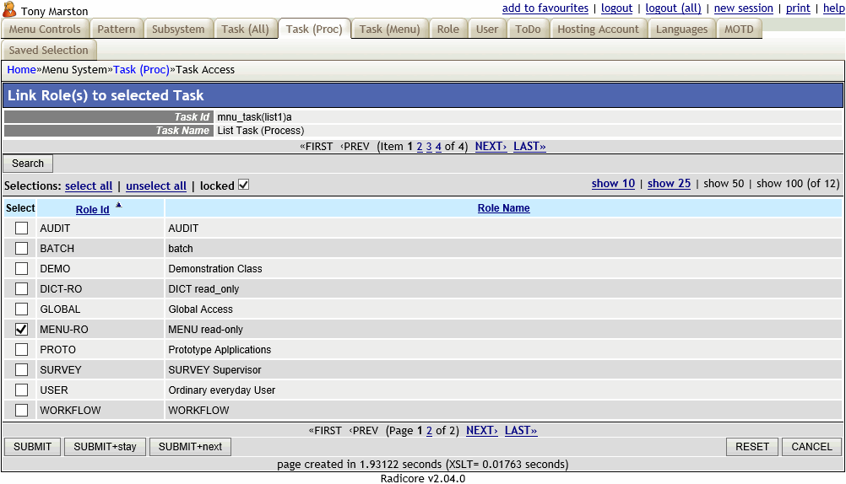
Task: Click the CANCEL button
Action: click(x=811, y=447)
